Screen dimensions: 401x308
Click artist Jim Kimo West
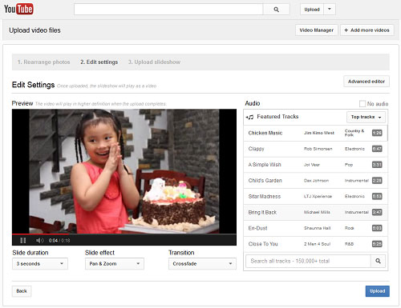(319, 133)
